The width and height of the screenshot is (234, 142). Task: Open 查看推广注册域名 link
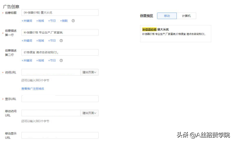pyautogui.click(x=33, y=89)
